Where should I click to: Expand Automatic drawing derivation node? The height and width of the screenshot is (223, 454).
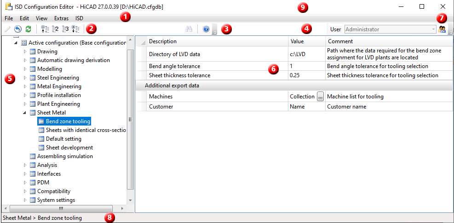(25, 60)
